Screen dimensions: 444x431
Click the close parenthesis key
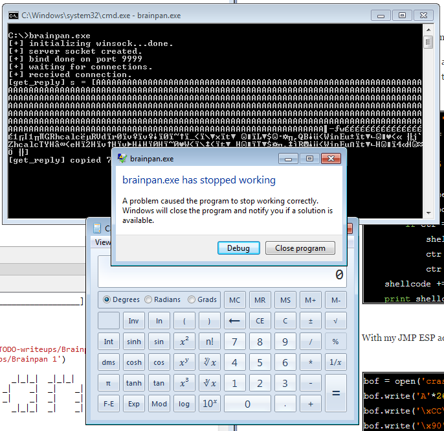pyautogui.click(x=209, y=321)
